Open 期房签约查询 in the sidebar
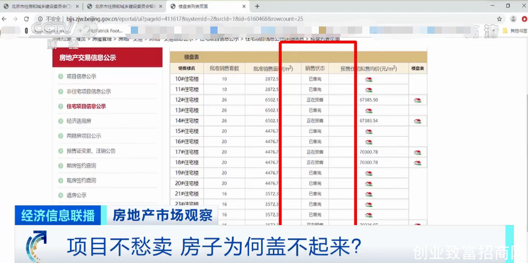 81,166
